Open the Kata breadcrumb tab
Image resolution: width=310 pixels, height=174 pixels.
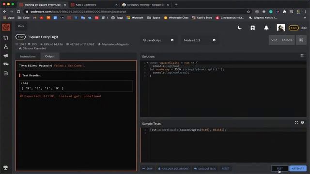pyautogui.click(x=21, y=26)
